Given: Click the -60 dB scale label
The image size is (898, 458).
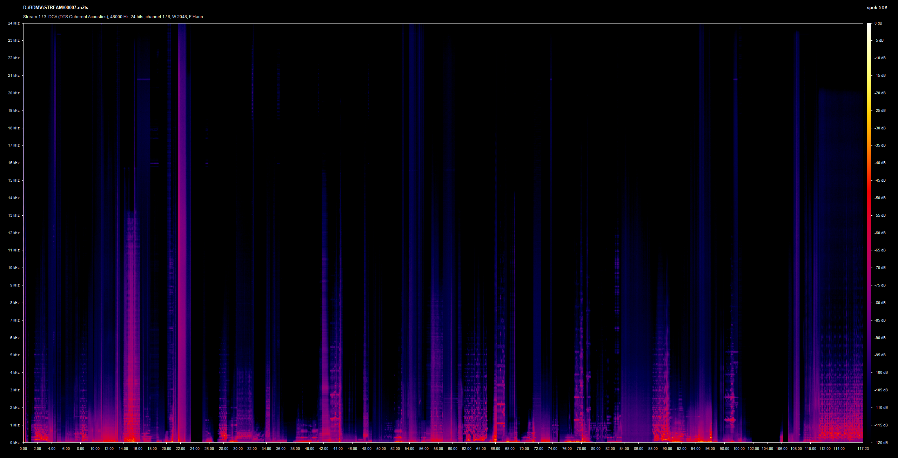Looking at the screenshot, I should pos(880,233).
